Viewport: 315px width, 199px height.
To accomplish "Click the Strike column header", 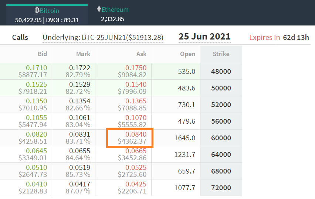I will pos(221,54).
